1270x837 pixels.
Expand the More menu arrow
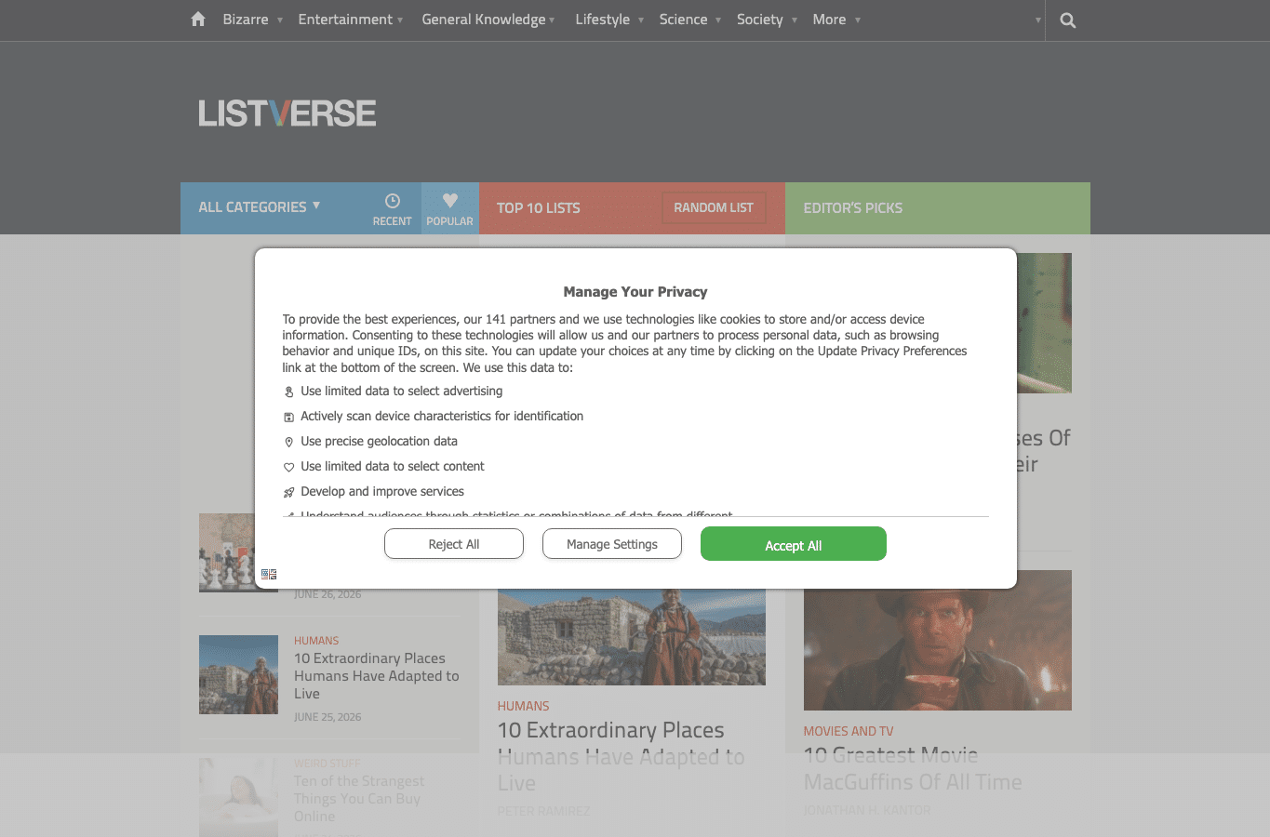click(857, 20)
